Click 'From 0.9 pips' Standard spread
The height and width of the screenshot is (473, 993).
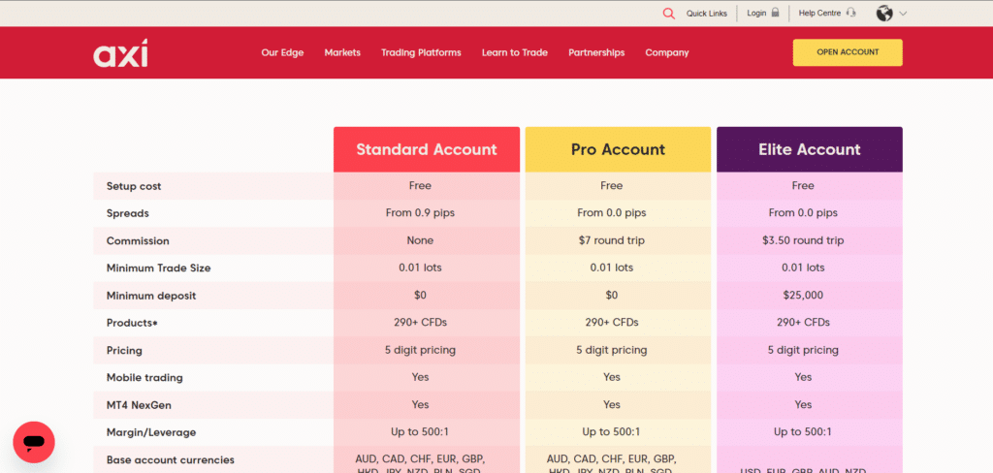tap(420, 213)
